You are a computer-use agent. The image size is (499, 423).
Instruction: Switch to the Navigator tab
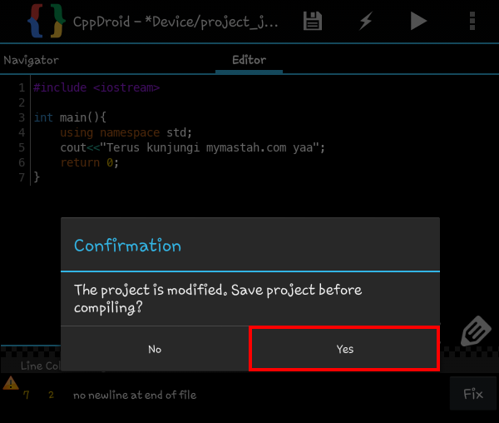32,60
